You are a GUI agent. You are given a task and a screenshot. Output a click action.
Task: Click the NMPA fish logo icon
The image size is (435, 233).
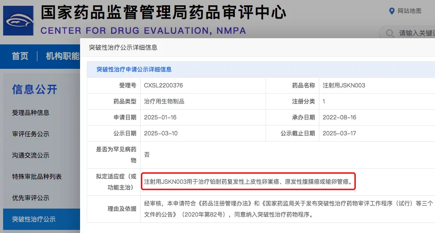coord(18,21)
